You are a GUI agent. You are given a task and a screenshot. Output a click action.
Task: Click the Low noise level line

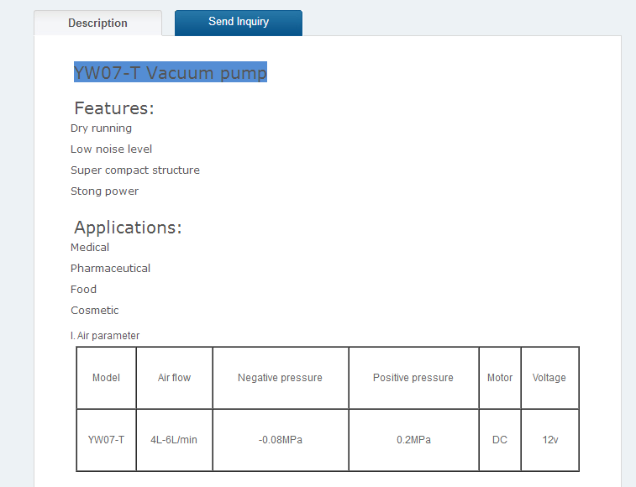click(x=111, y=149)
